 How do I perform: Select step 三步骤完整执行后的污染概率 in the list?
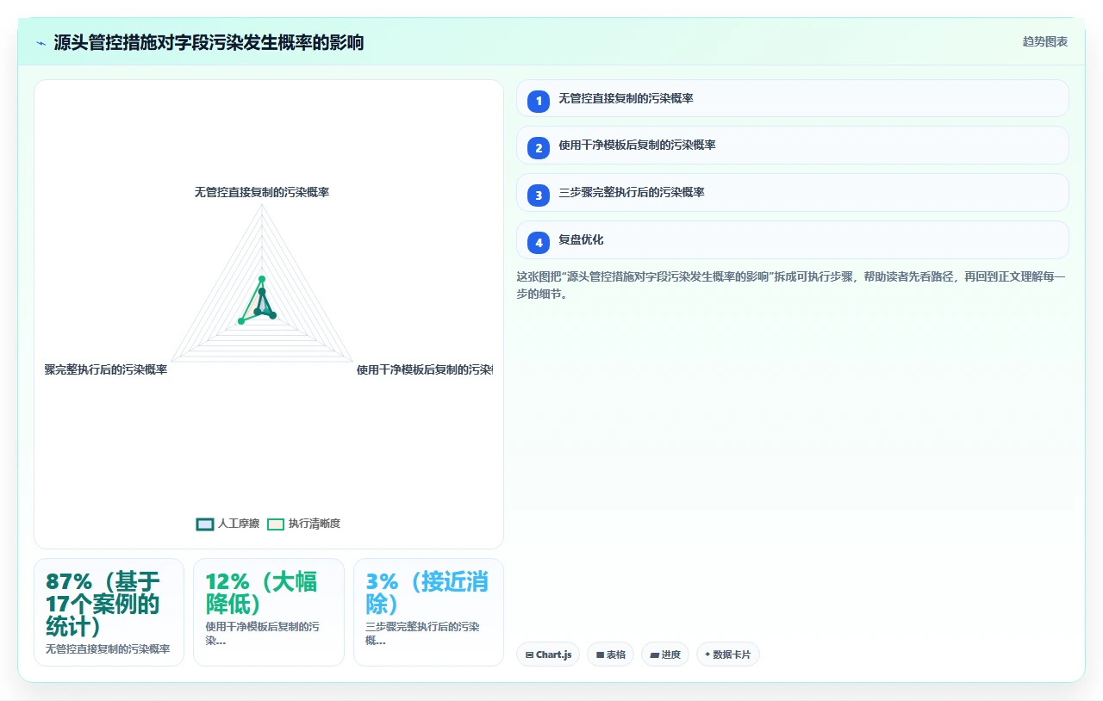point(792,193)
